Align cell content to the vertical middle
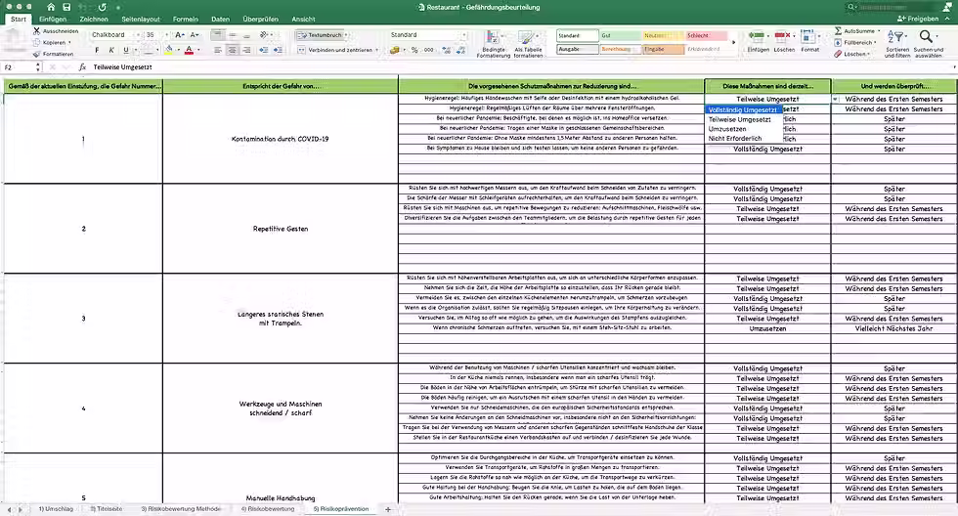 pyautogui.click(x=233, y=35)
